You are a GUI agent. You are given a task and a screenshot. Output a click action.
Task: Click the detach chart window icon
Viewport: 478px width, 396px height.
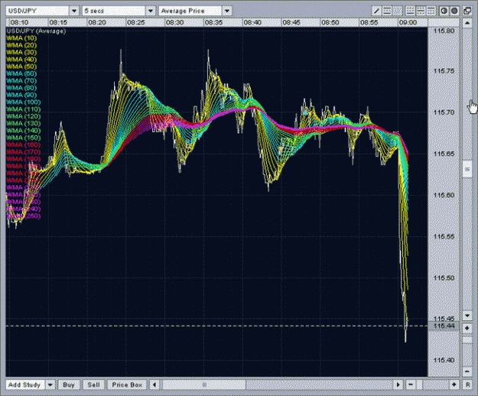point(467,11)
